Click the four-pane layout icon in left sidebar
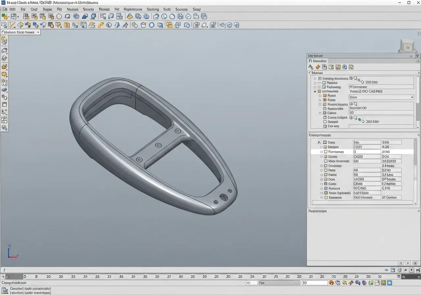Viewport: 421px width, 295px height. coord(4,120)
